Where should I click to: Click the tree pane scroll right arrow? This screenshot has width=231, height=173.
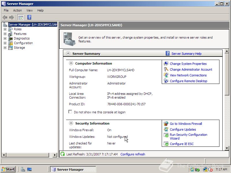(55, 155)
